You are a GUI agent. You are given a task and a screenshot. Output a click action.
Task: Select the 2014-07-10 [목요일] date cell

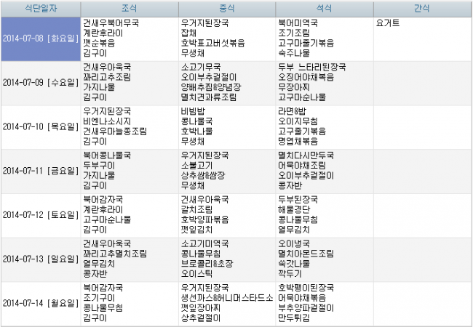40,126
